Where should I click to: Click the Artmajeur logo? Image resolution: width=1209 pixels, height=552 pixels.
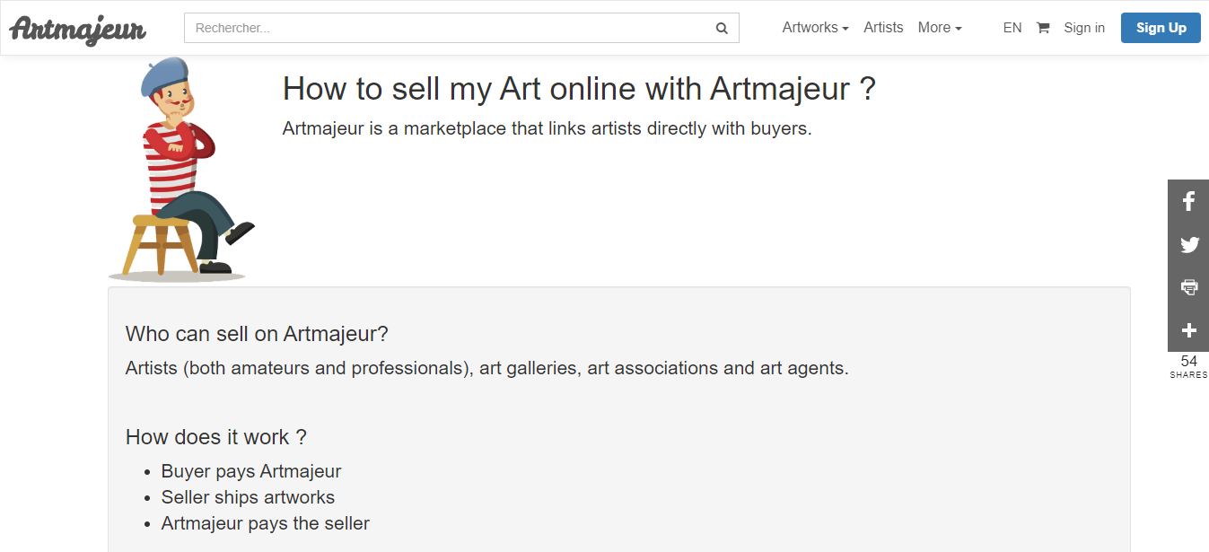tap(78, 29)
